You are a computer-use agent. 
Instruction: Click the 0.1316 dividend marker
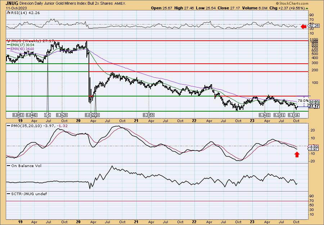point(294,115)
